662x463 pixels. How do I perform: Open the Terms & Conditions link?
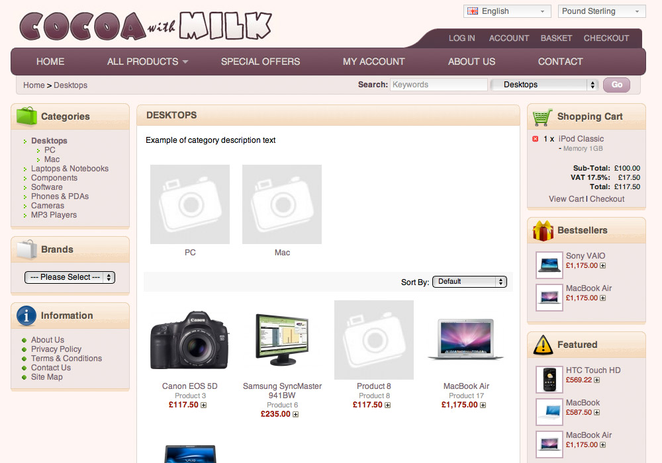point(66,358)
